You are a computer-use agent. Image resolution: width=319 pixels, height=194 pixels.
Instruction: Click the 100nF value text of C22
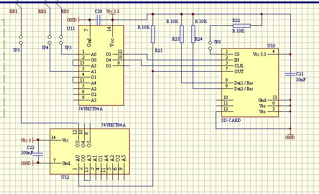(27, 152)
